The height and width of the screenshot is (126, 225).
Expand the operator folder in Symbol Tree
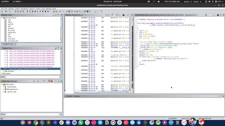pos(3,71)
